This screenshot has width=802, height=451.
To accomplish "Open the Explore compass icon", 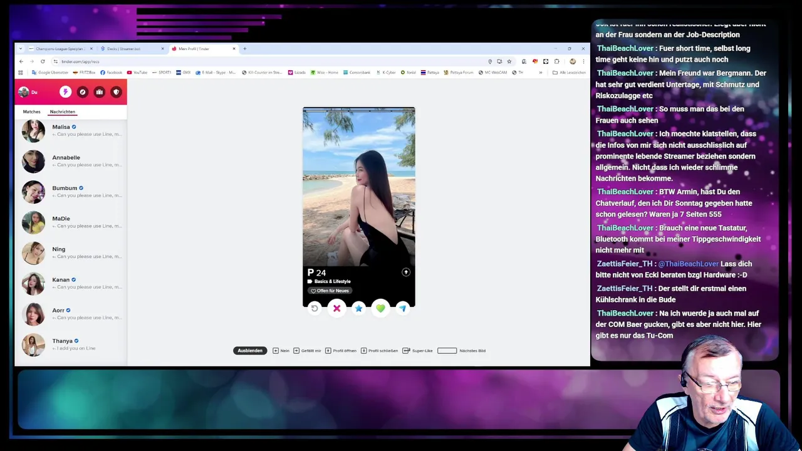I will [x=82, y=92].
